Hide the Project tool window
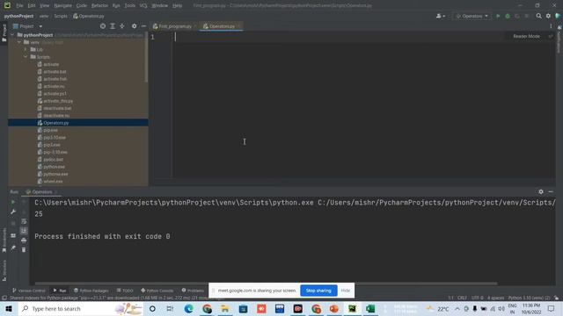 [143, 26]
